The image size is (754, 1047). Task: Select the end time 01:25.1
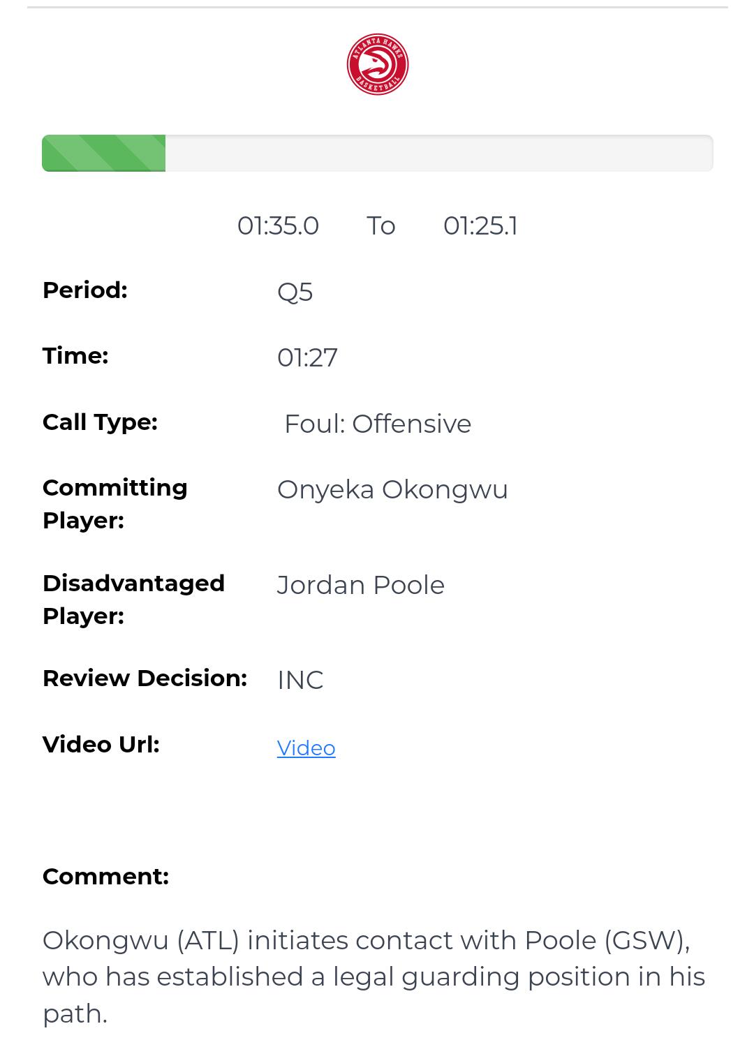click(x=480, y=225)
